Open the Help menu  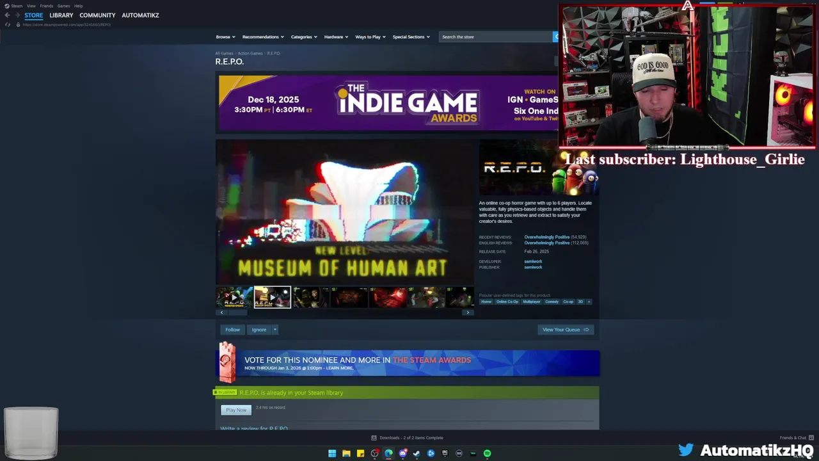[78, 6]
